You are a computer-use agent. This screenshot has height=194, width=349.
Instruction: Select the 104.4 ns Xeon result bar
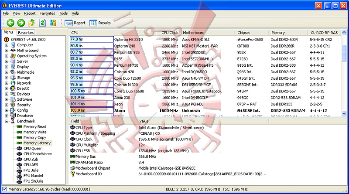click(x=92, y=104)
